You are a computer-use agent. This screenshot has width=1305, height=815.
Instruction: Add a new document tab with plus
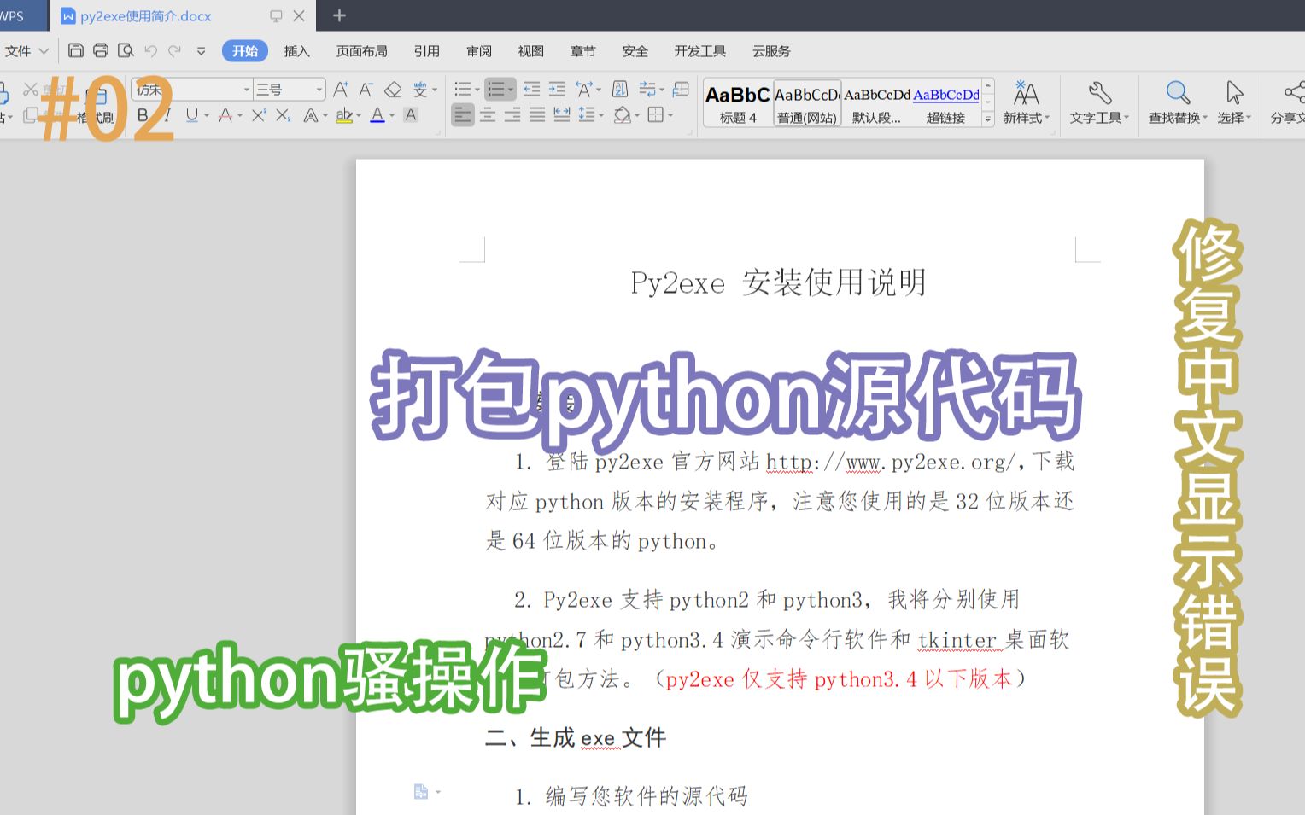pyautogui.click(x=339, y=15)
